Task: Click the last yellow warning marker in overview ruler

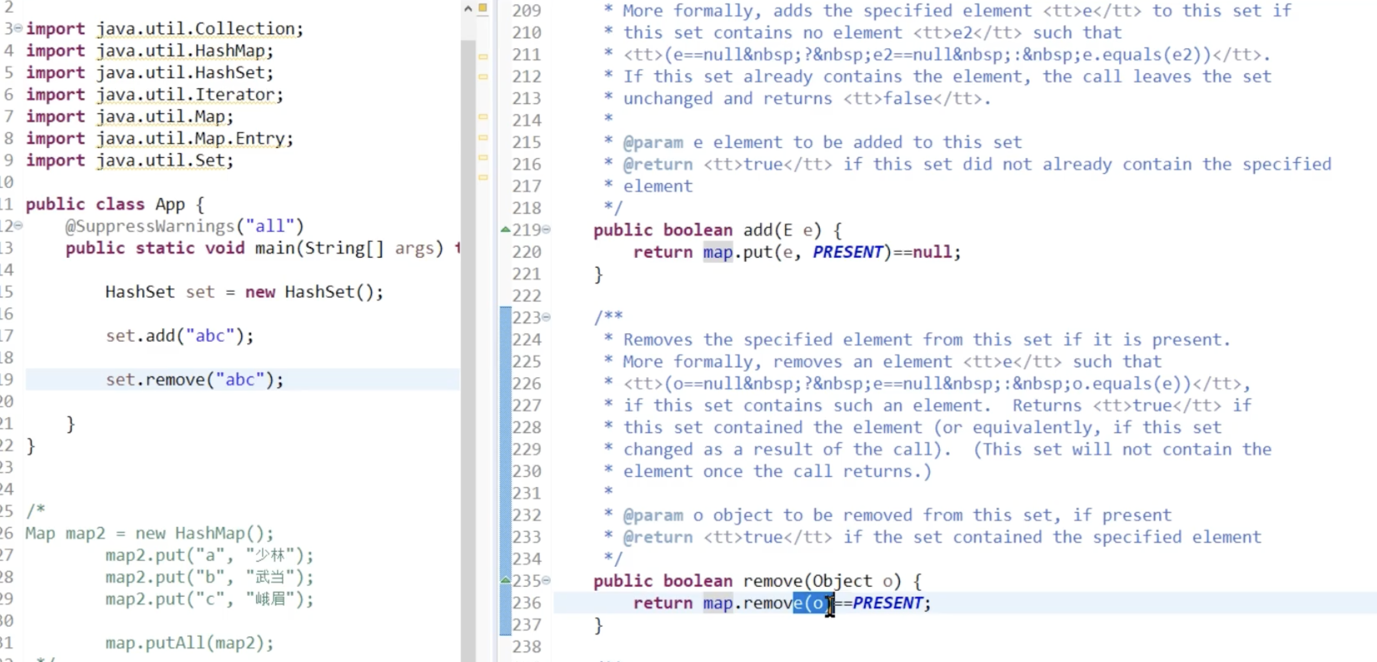Action: click(x=483, y=177)
